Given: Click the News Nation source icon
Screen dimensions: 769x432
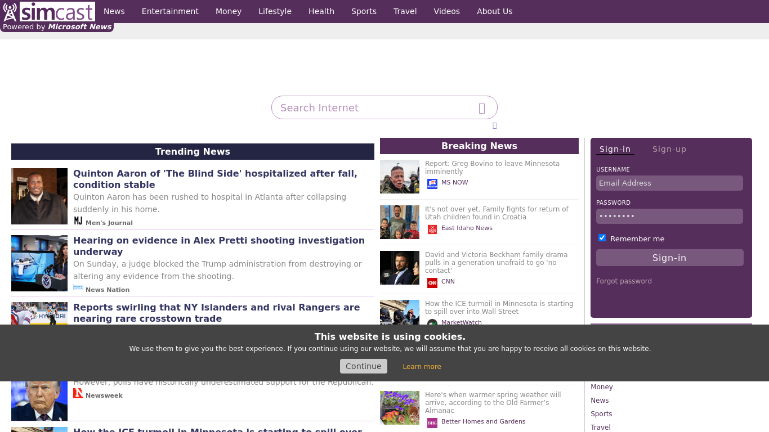Looking at the screenshot, I should point(78,288).
